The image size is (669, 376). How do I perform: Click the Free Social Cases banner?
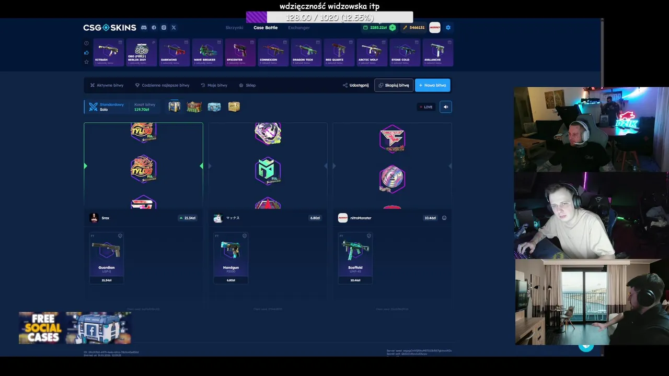tap(75, 328)
